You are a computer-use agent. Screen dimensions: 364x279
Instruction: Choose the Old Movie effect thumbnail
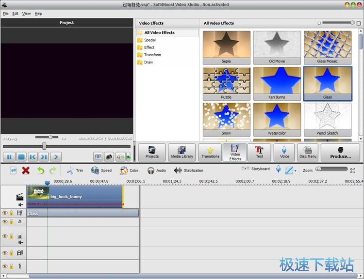[277, 48]
